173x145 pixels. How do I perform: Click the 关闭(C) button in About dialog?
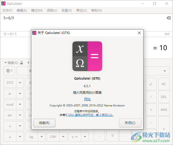pos(130,123)
